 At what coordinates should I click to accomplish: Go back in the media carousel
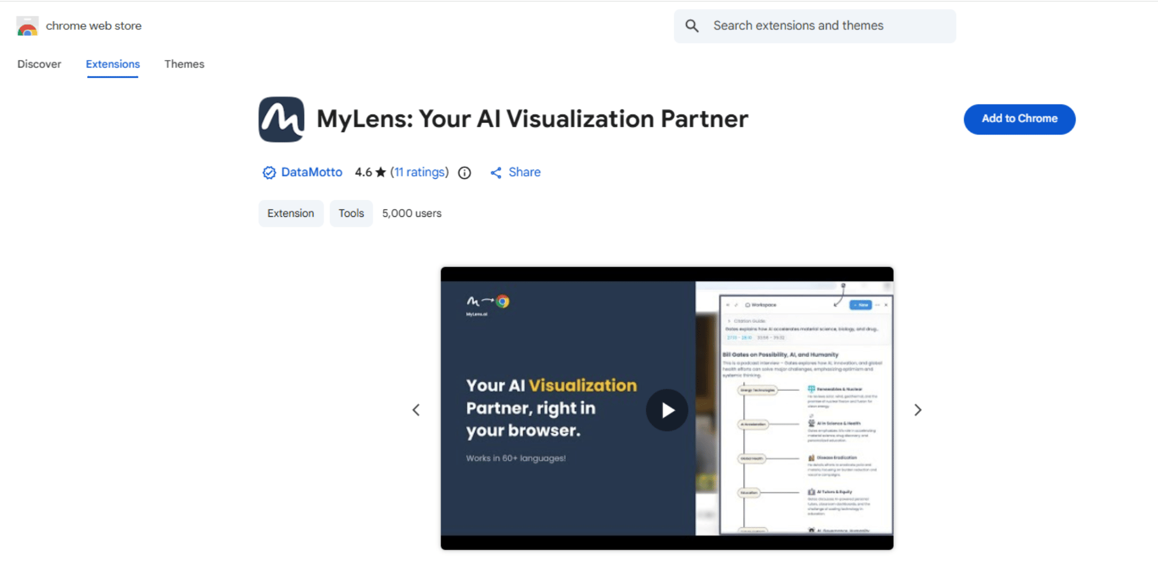click(x=416, y=409)
